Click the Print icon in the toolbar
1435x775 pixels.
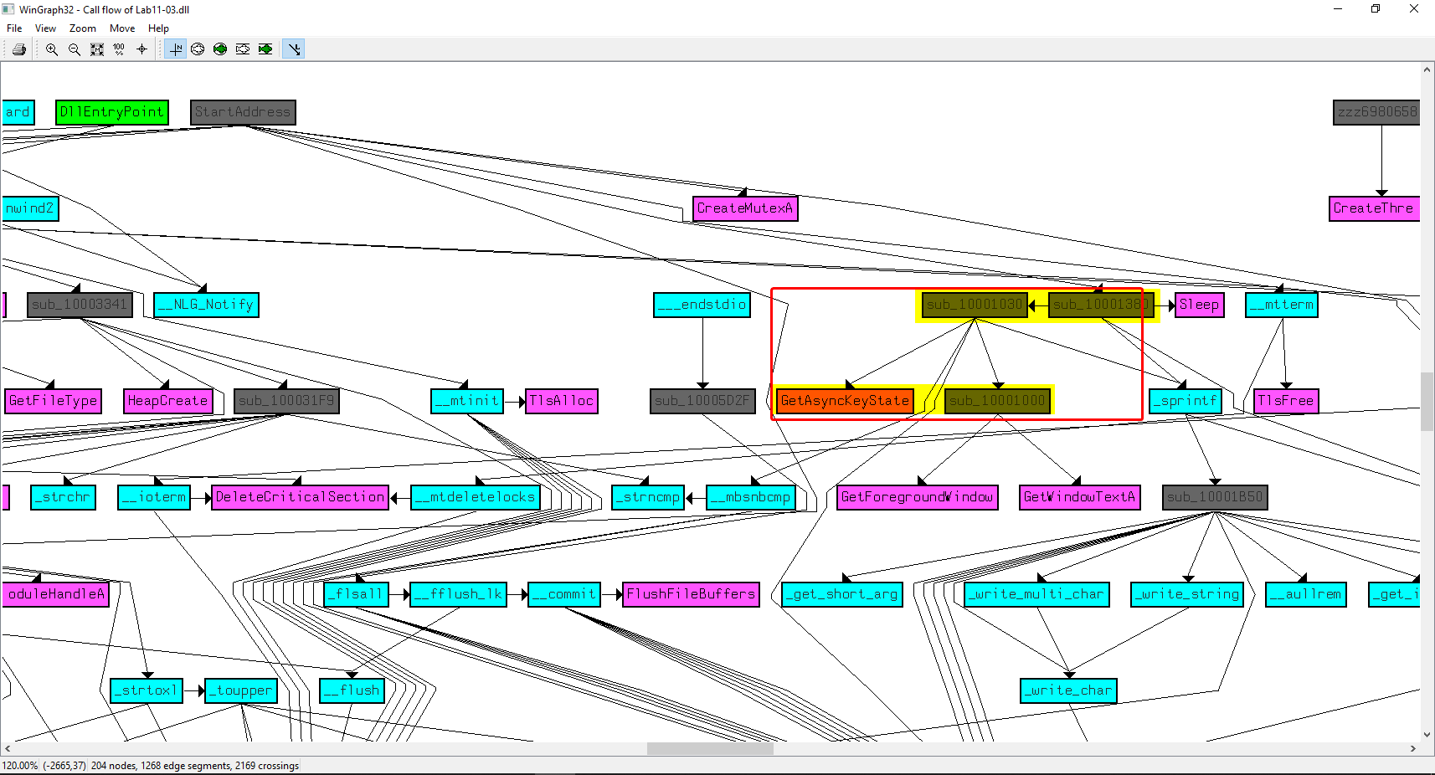[19, 49]
